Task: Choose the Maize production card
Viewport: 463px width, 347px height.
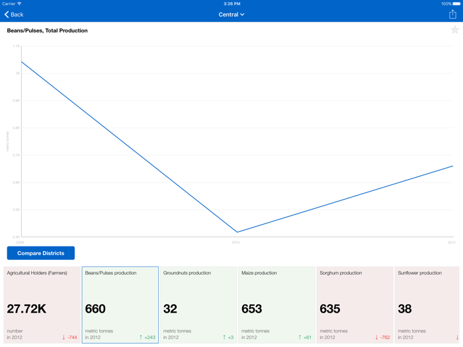Action: [276, 305]
